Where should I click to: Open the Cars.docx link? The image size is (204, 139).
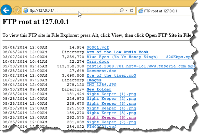click(x=98, y=62)
